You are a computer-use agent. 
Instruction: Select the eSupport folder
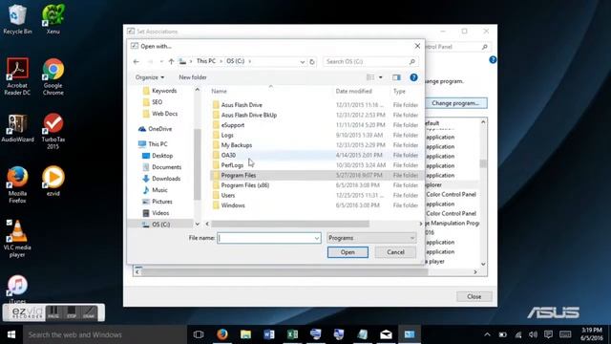(233, 125)
